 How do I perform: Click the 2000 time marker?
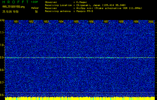point(151,22)
